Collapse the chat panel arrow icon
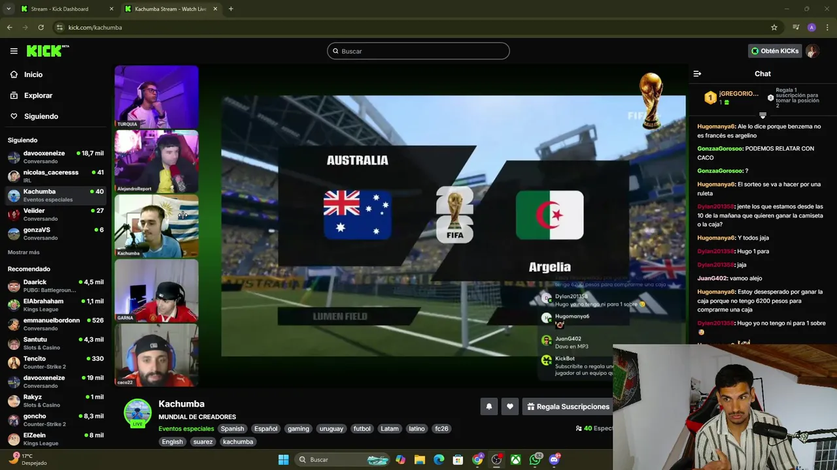This screenshot has width=837, height=470. (697, 74)
